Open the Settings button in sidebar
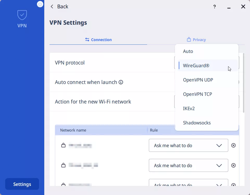The image size is (250, 195). coord(22,184)
